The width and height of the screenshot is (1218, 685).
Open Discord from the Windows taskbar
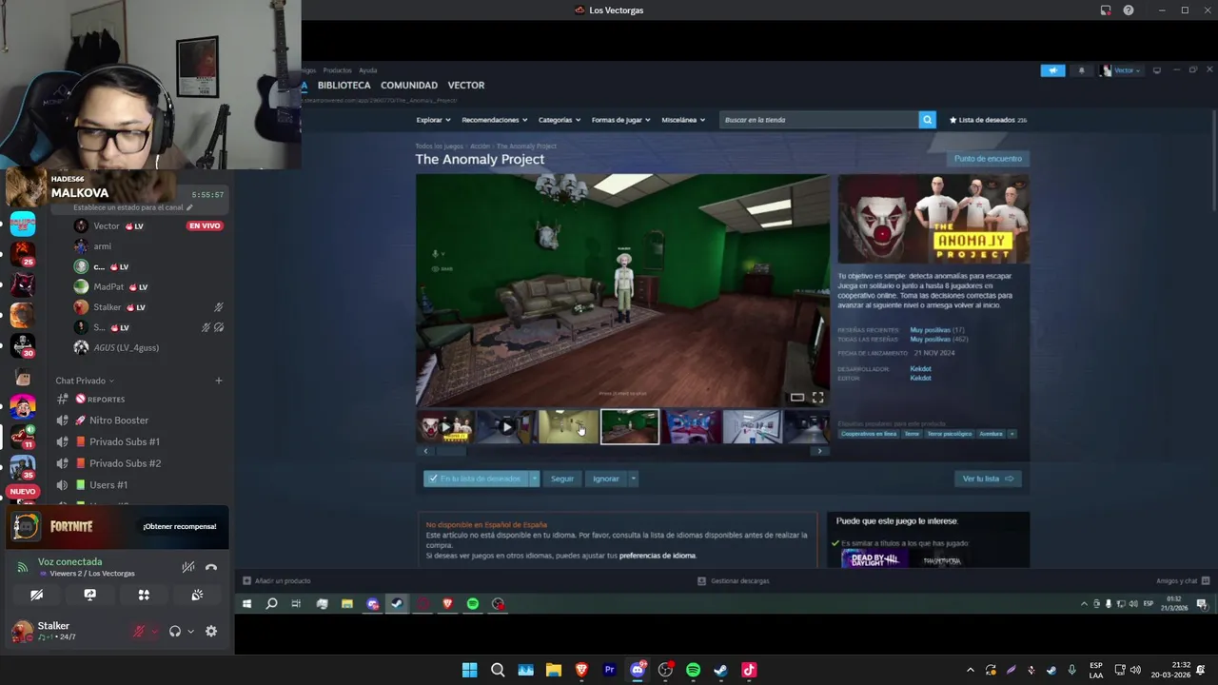click(x=638, y=670)
